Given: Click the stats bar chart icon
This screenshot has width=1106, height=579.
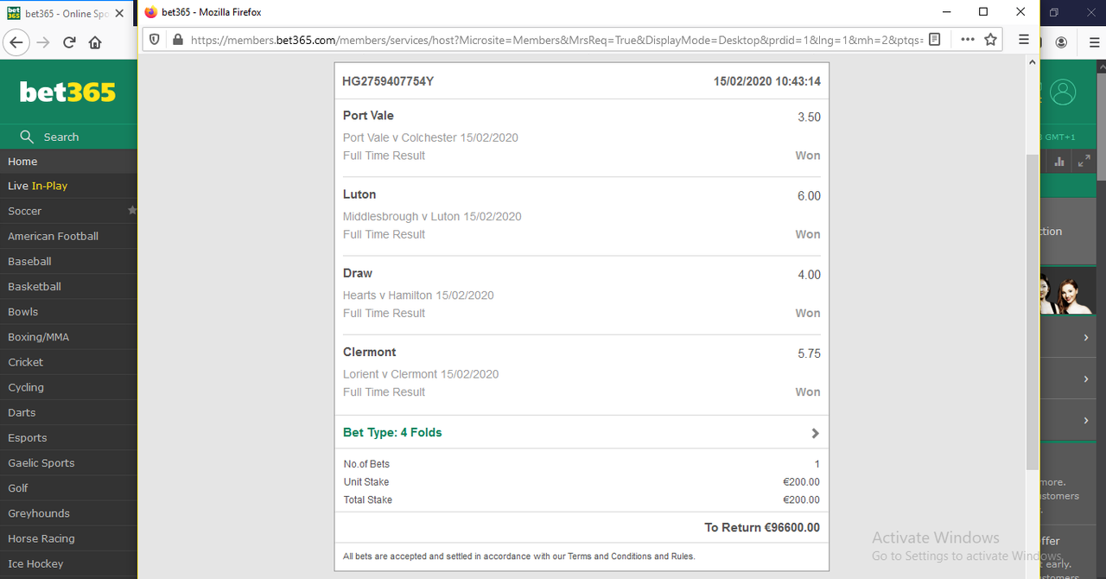Looking at the screenshot, I should [1058, 161].
